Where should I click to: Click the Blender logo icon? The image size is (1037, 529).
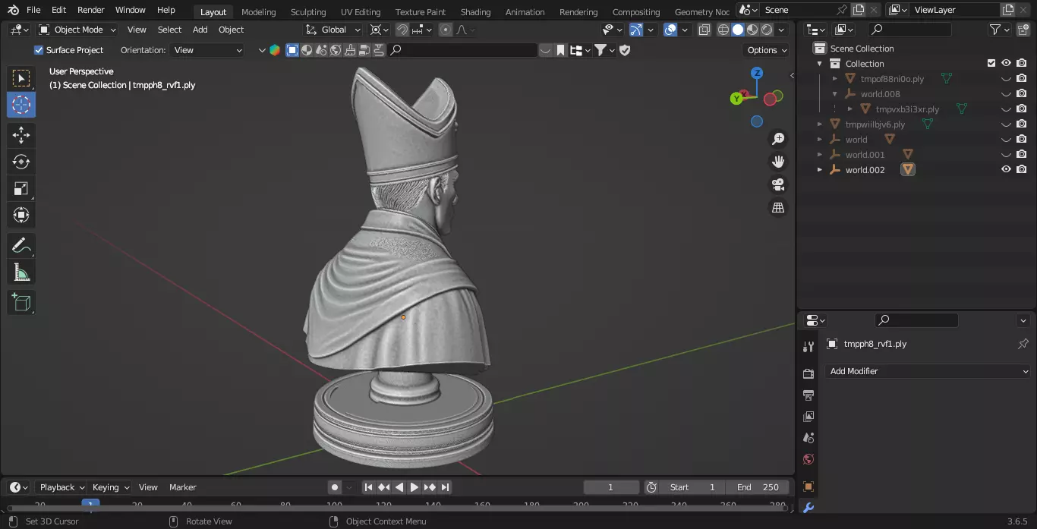click(14, 10)
